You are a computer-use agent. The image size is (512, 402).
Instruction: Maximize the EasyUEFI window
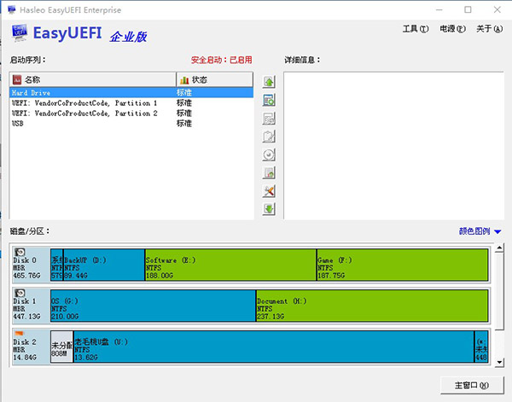click(468, 9)
